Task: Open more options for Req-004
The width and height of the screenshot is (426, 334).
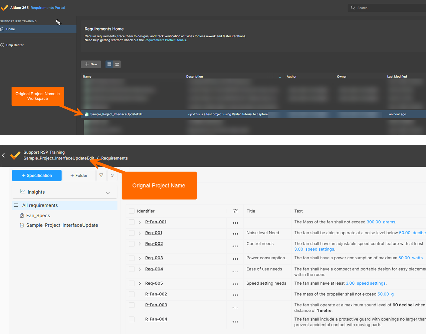Action: point(235,271)
